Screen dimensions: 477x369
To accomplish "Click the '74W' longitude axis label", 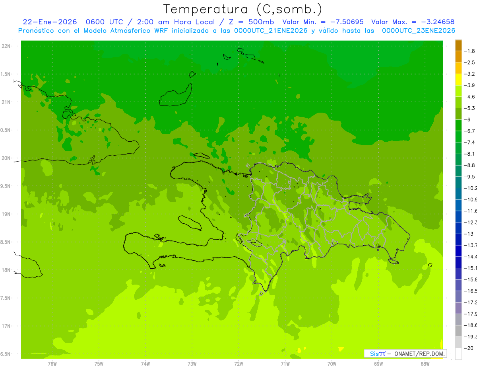I will pyautogui.click(x=145, y=364).
